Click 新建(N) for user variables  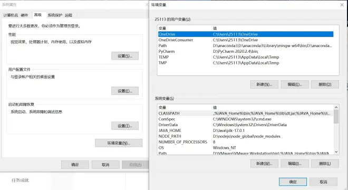[264, 84]
